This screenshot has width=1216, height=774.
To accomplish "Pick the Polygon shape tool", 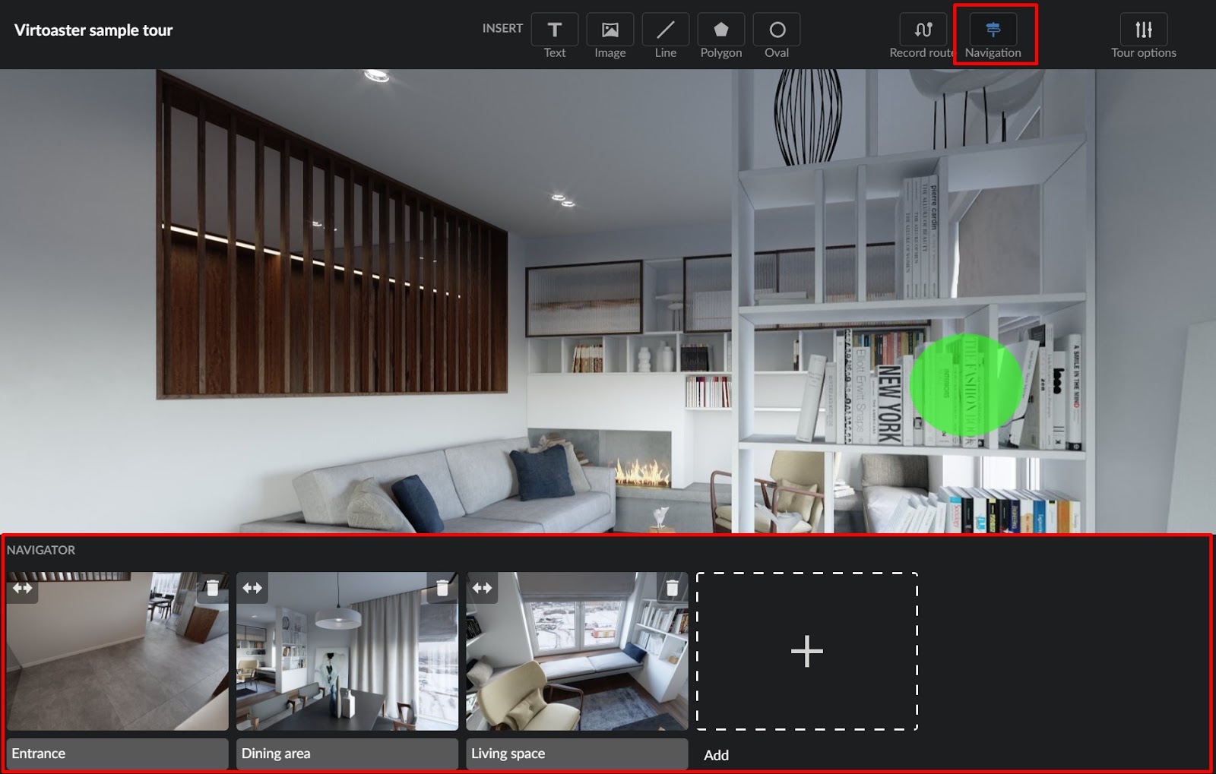I will point(720,30).
